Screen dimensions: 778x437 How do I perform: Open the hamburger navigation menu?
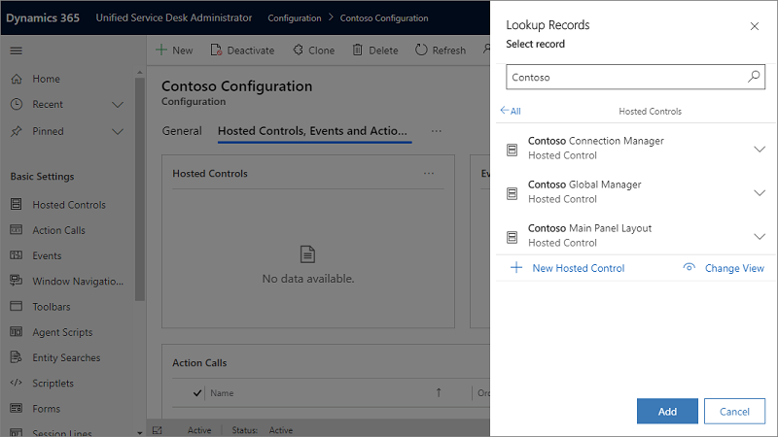[x=17, y=50]
